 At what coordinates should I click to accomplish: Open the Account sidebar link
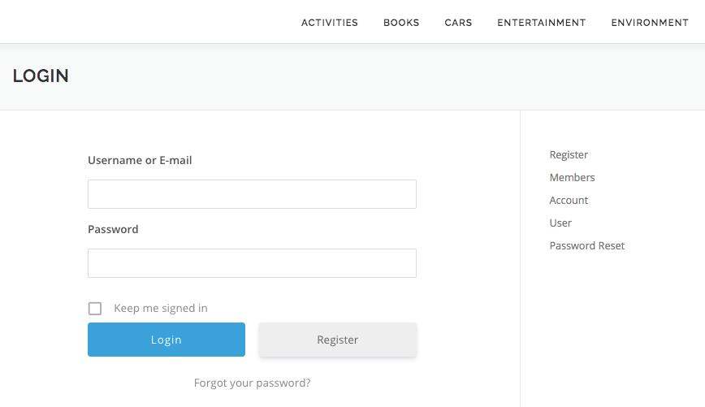pyautogui.click(x=569, y=200)
